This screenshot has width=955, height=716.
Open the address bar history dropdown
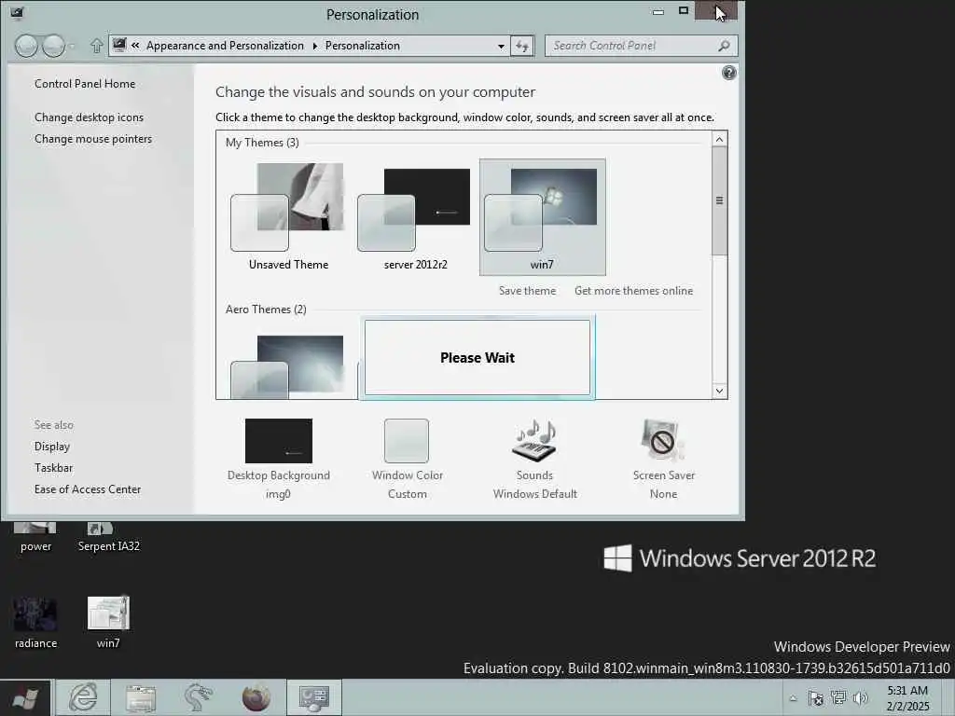(x=501, y=47)
